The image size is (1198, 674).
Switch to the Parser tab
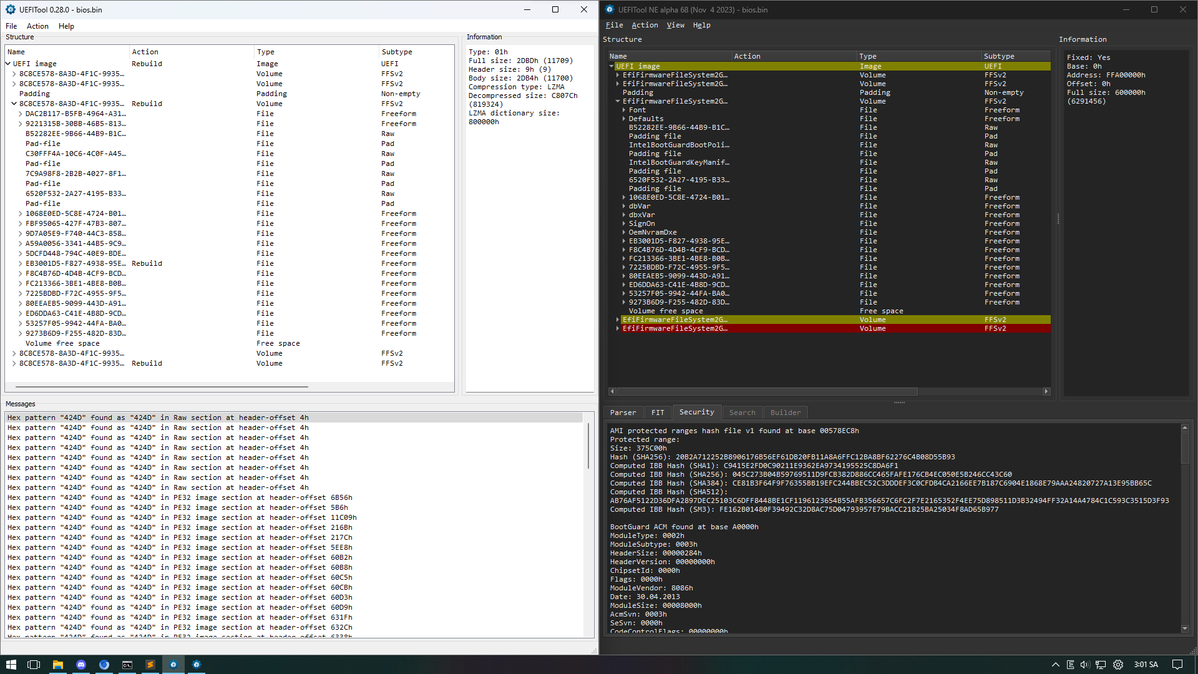[623, 413]
